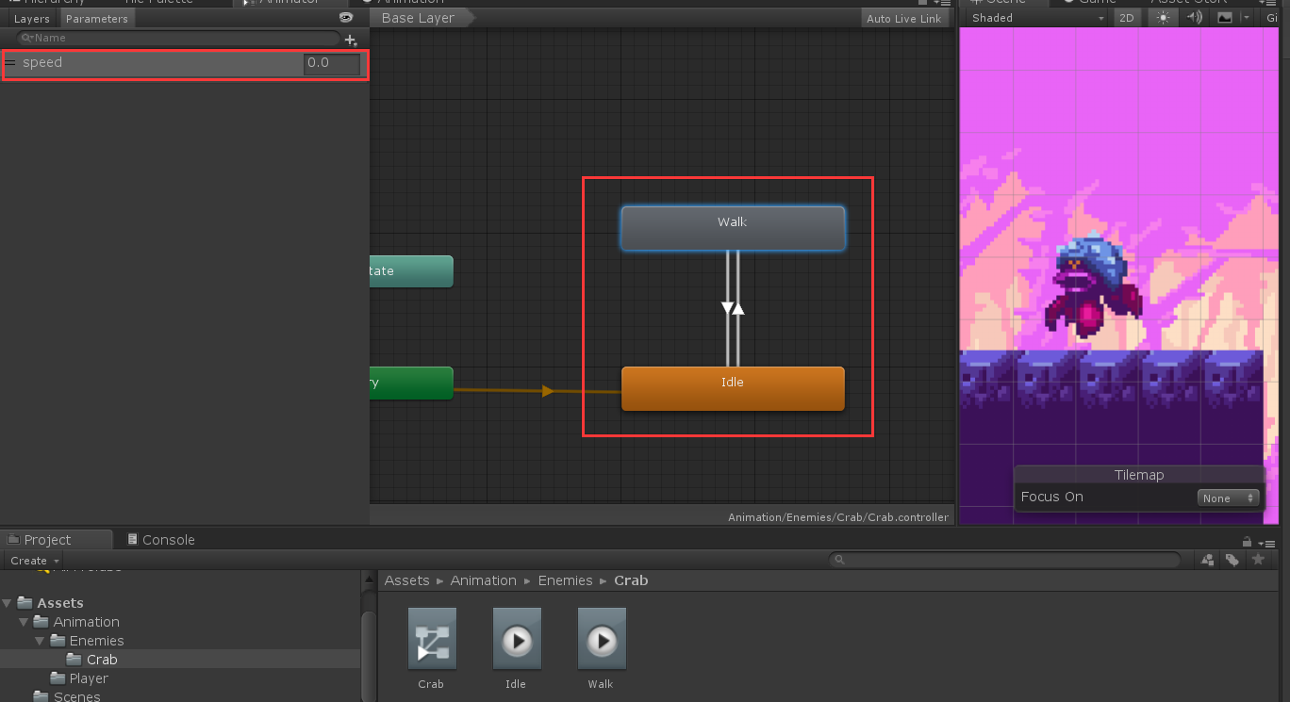Enable scene lighting with the sun icon

pos(1161,17)
